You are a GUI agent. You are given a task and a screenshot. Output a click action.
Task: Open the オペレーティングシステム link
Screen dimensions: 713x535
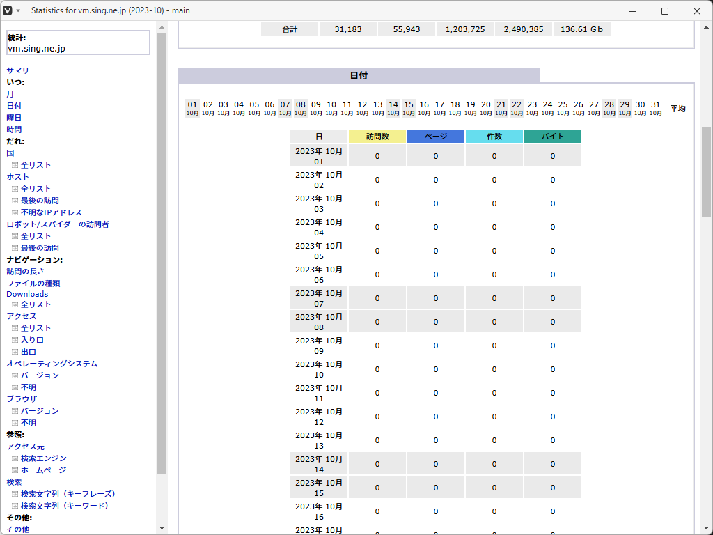(52, 364)
